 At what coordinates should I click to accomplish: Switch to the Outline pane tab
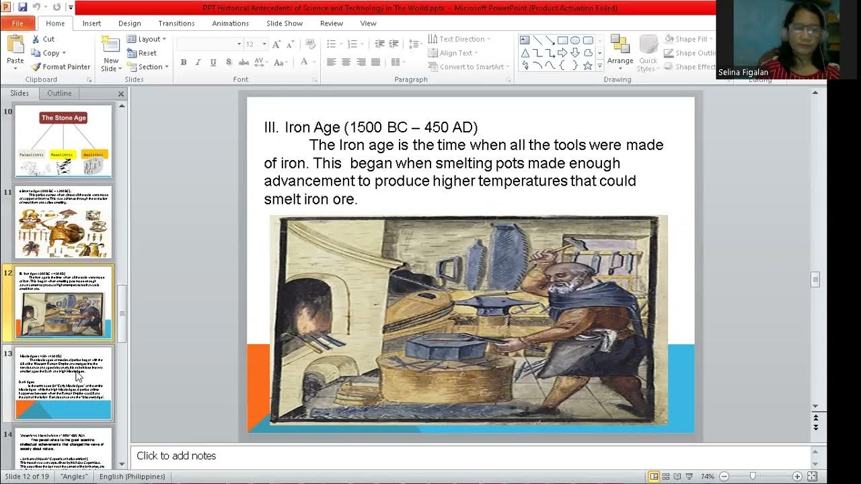[59, 93]
